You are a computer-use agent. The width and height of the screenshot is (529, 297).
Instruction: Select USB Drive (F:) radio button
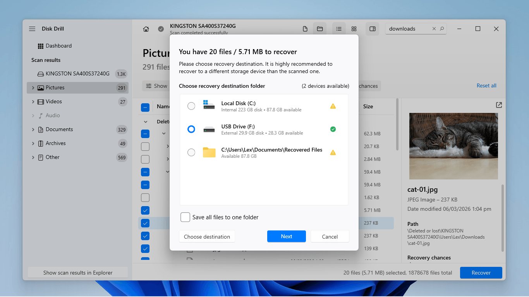click(x=191, y=129)
